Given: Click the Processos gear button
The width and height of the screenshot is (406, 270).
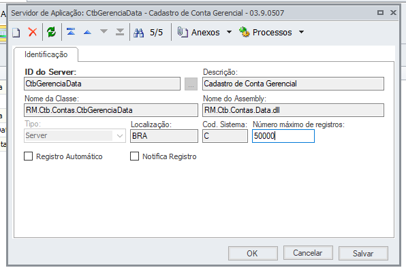Looking at the screenshot, I should coord(266,33).
